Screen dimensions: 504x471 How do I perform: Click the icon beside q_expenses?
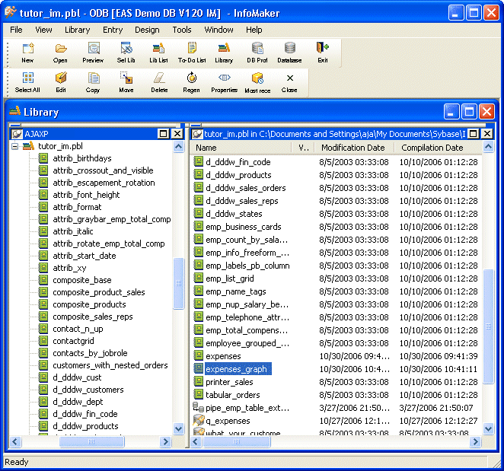coord(199,420)
